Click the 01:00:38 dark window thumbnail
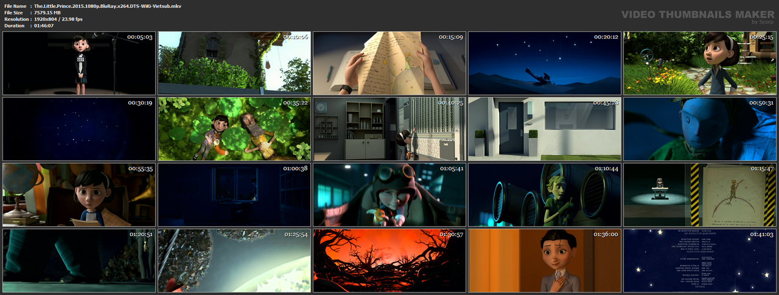779x295 pixels. [x=234, y=195]
